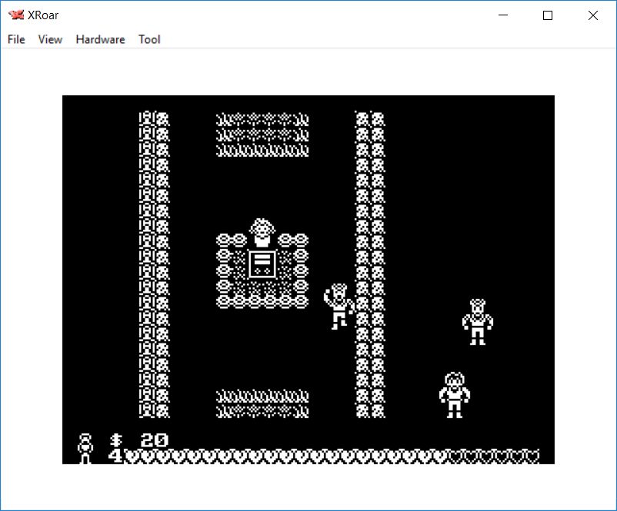Image resolution: width=617 pixels, height=511 pixels.
Task: Click the character with the raised arm
Action: click(x=339, y=306)
